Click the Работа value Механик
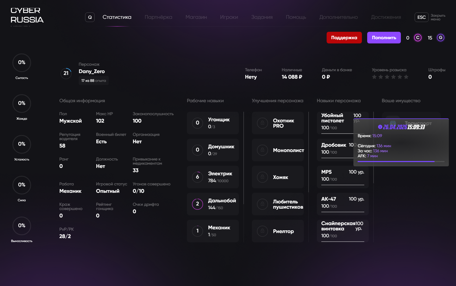Screen dimensions: 456x286 coord(71,191)
